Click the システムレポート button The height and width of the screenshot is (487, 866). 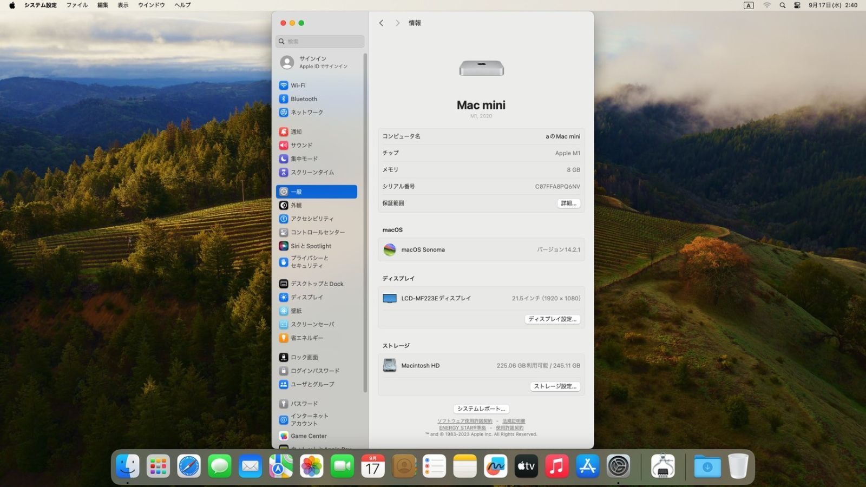[x=481, y=409]
